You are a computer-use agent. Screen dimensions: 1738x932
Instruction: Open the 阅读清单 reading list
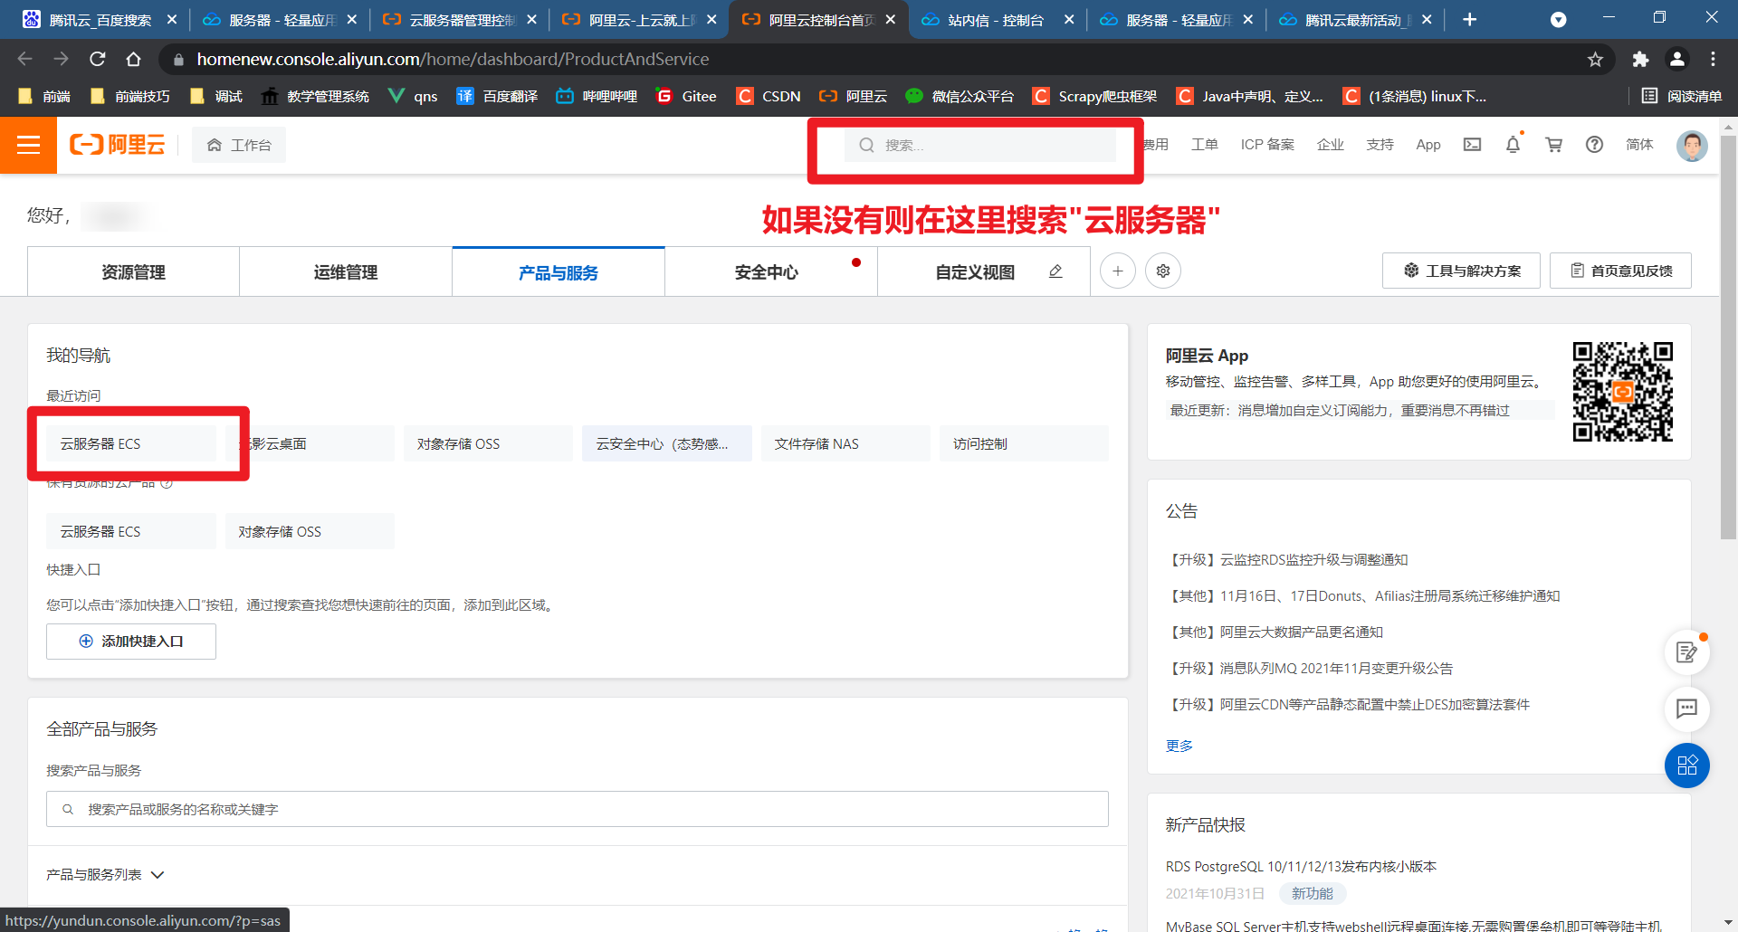[x=1681, y=96]
